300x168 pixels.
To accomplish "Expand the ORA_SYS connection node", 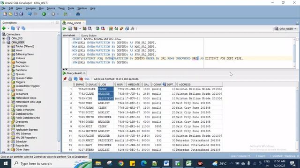I will [4, 38].
